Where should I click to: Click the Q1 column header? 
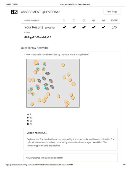[64, 20]
